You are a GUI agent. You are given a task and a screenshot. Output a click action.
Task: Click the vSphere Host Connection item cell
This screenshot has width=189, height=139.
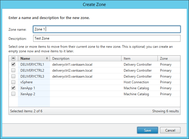coord(136,82)
